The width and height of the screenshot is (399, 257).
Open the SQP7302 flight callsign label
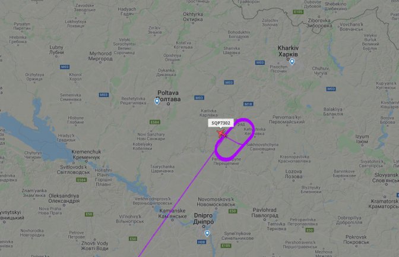(221, 123)
